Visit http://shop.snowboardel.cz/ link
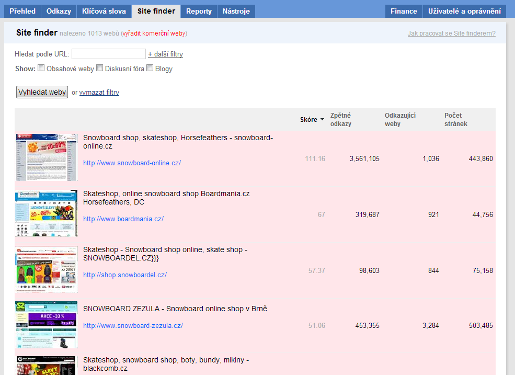The width and height of the screenshot is (515, 375). pyautogui.click(x=125, y=275)
